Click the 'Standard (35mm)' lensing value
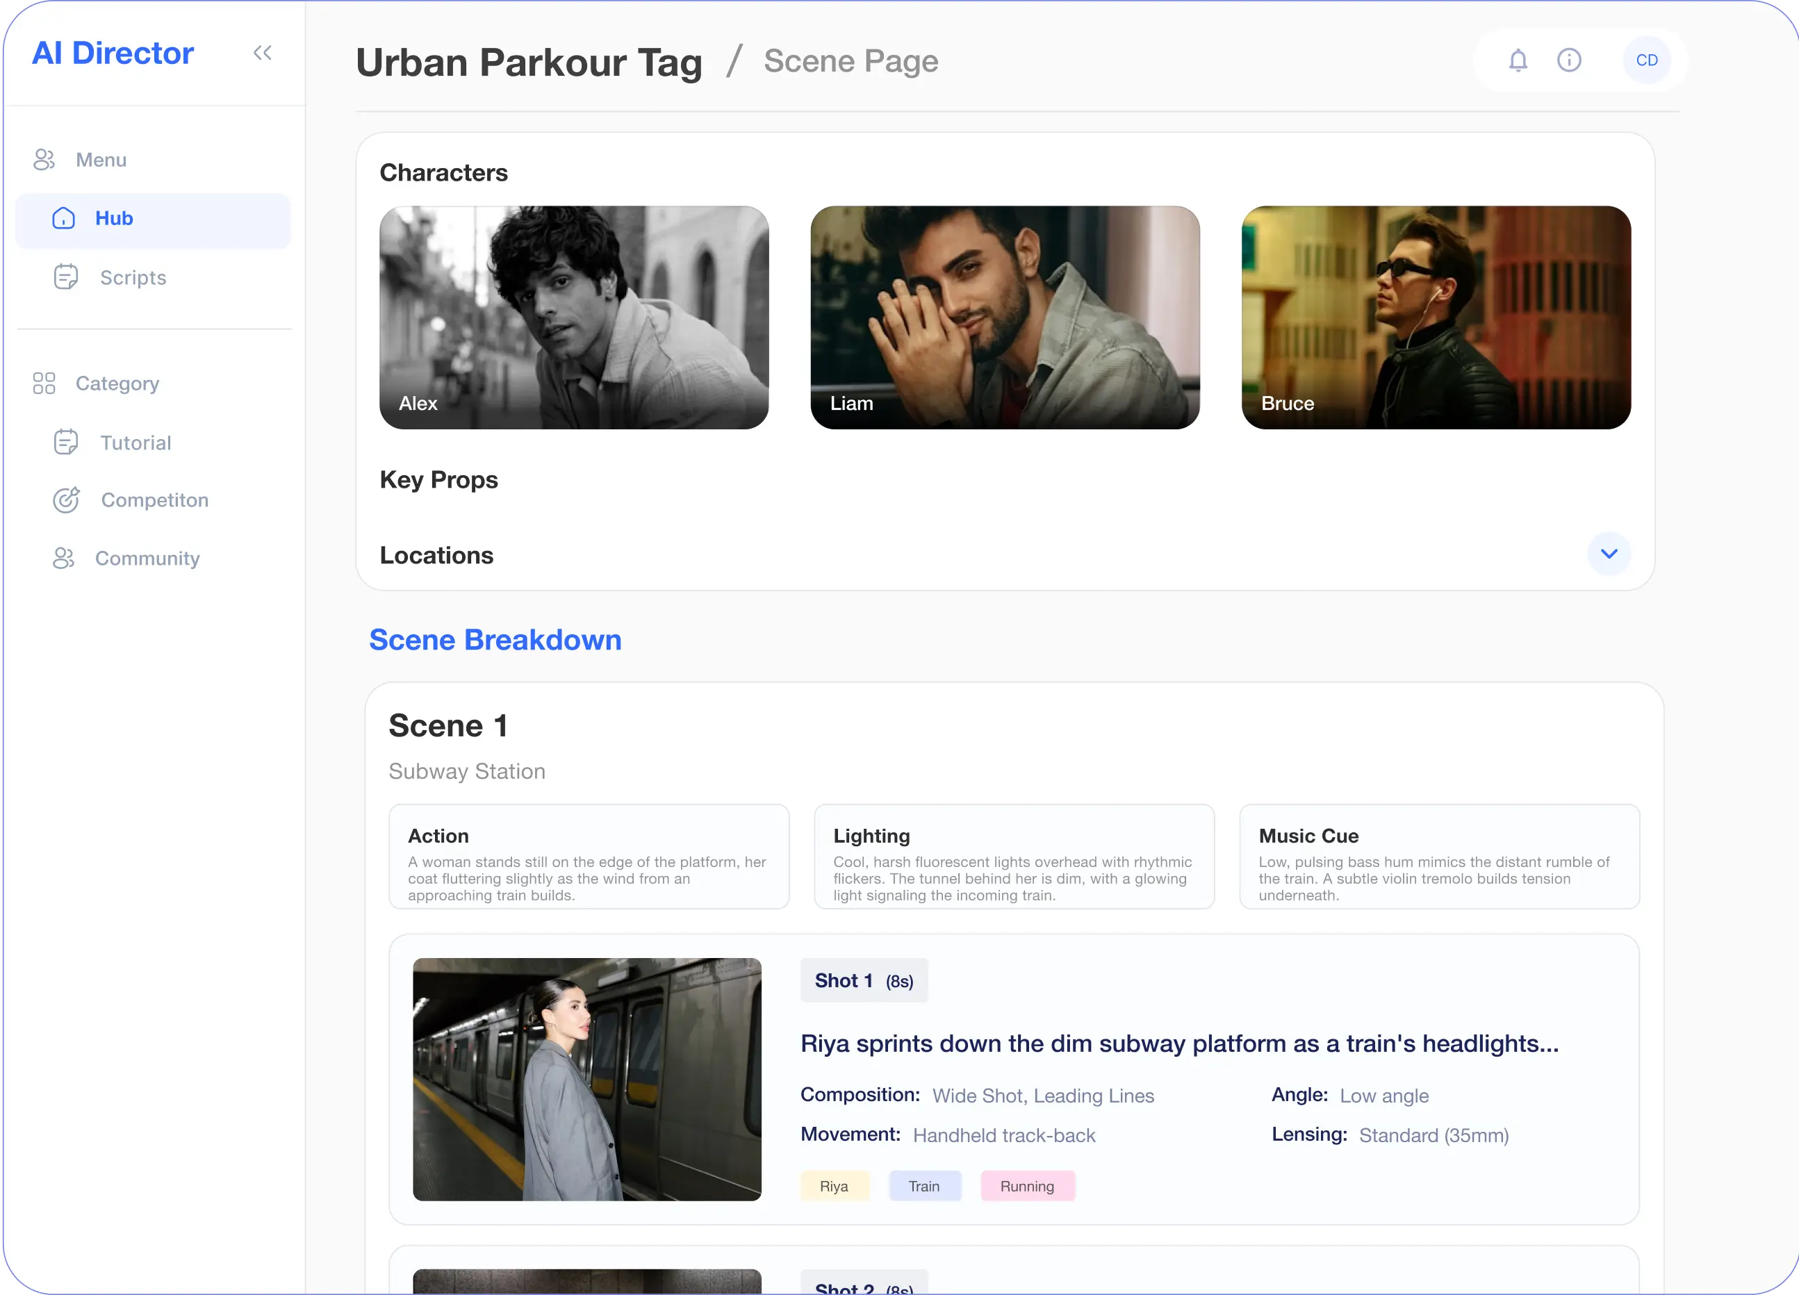1799x1295 pixels. (x=1434, y=1136)
